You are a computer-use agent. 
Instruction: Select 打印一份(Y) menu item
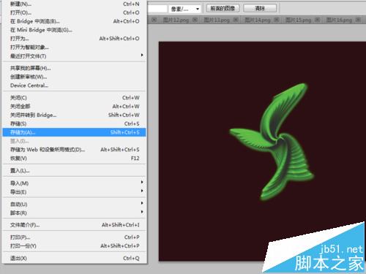click(x=74, y=246)
